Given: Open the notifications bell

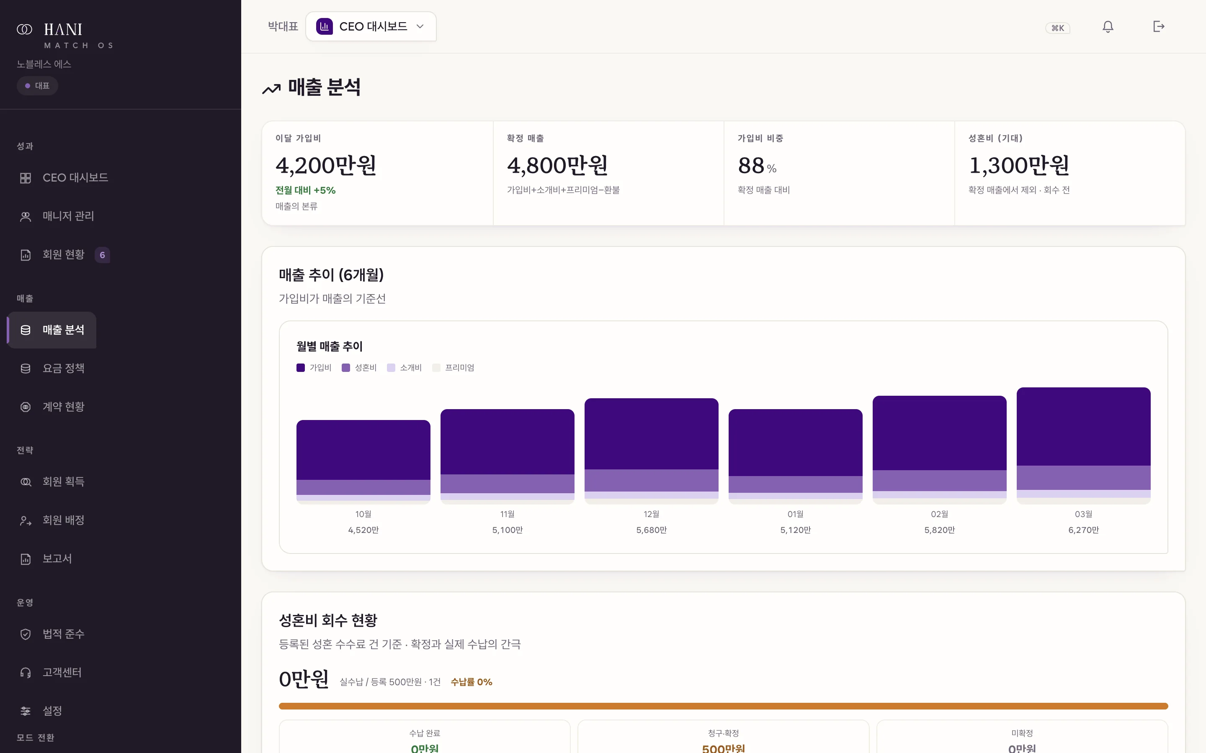Looking at the screenshot, I should 1107,27.
